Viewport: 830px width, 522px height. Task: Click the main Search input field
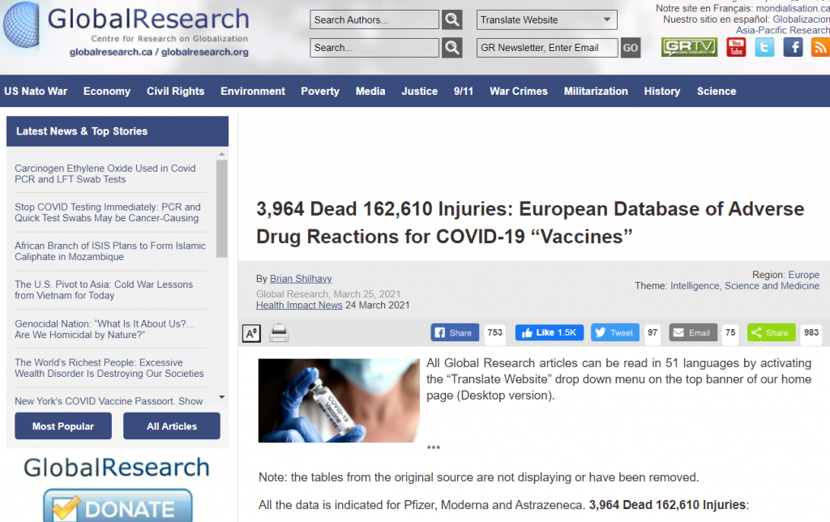[x=374, y=48]
